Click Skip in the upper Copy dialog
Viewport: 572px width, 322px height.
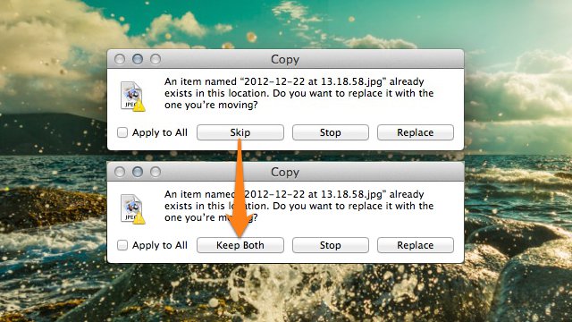(240, 132)
